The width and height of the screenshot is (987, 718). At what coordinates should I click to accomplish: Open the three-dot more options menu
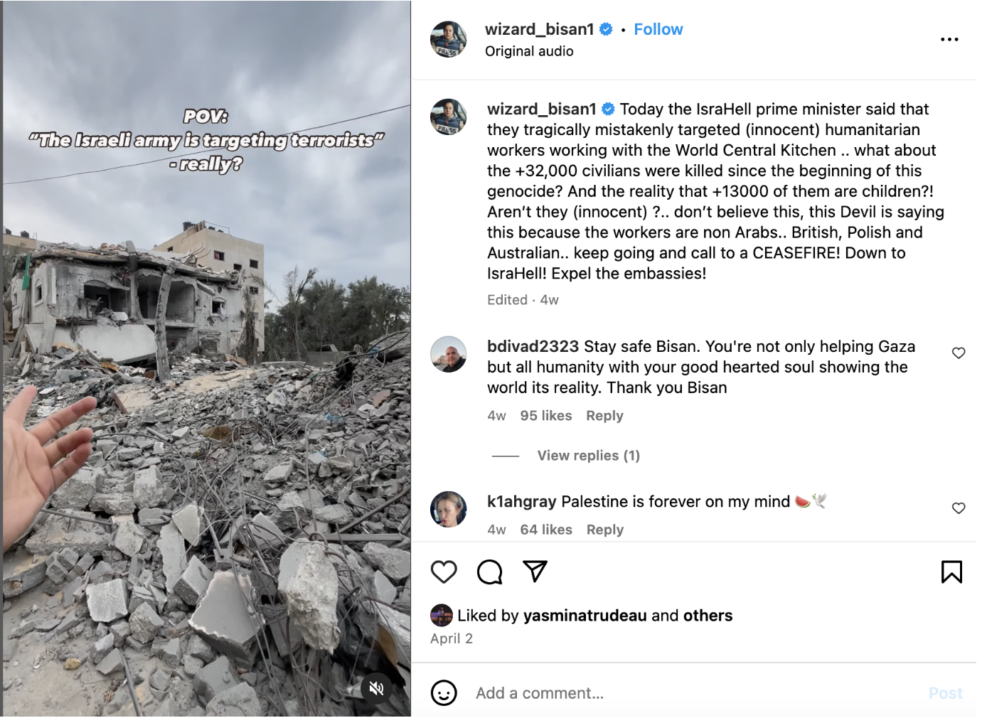pyautogui.click(x=949, y=39)
